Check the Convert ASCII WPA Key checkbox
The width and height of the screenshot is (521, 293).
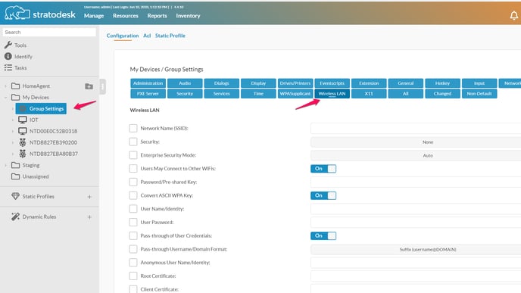[133, 195]
